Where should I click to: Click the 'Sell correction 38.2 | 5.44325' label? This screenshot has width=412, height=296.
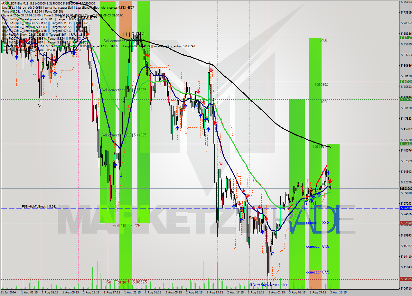point(124,135)
